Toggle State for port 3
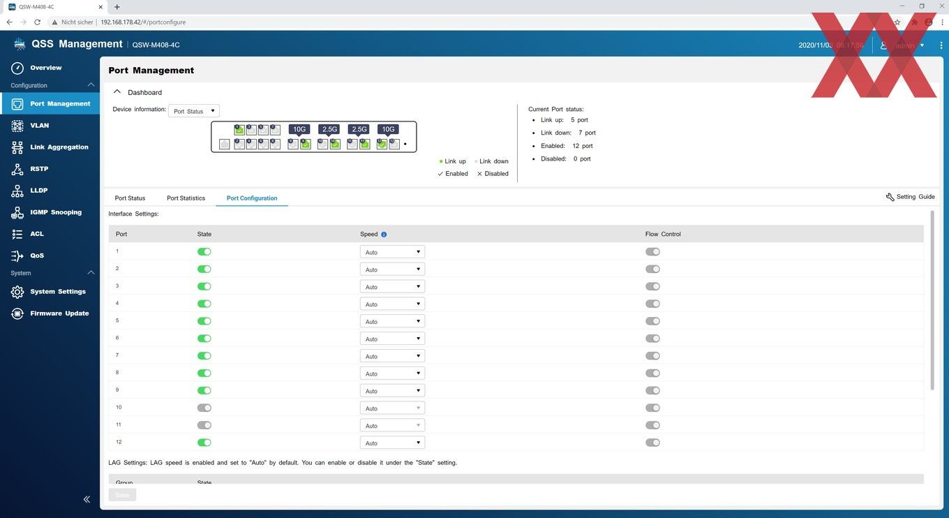Screen dimensions: 949x518 pos(204,286)
